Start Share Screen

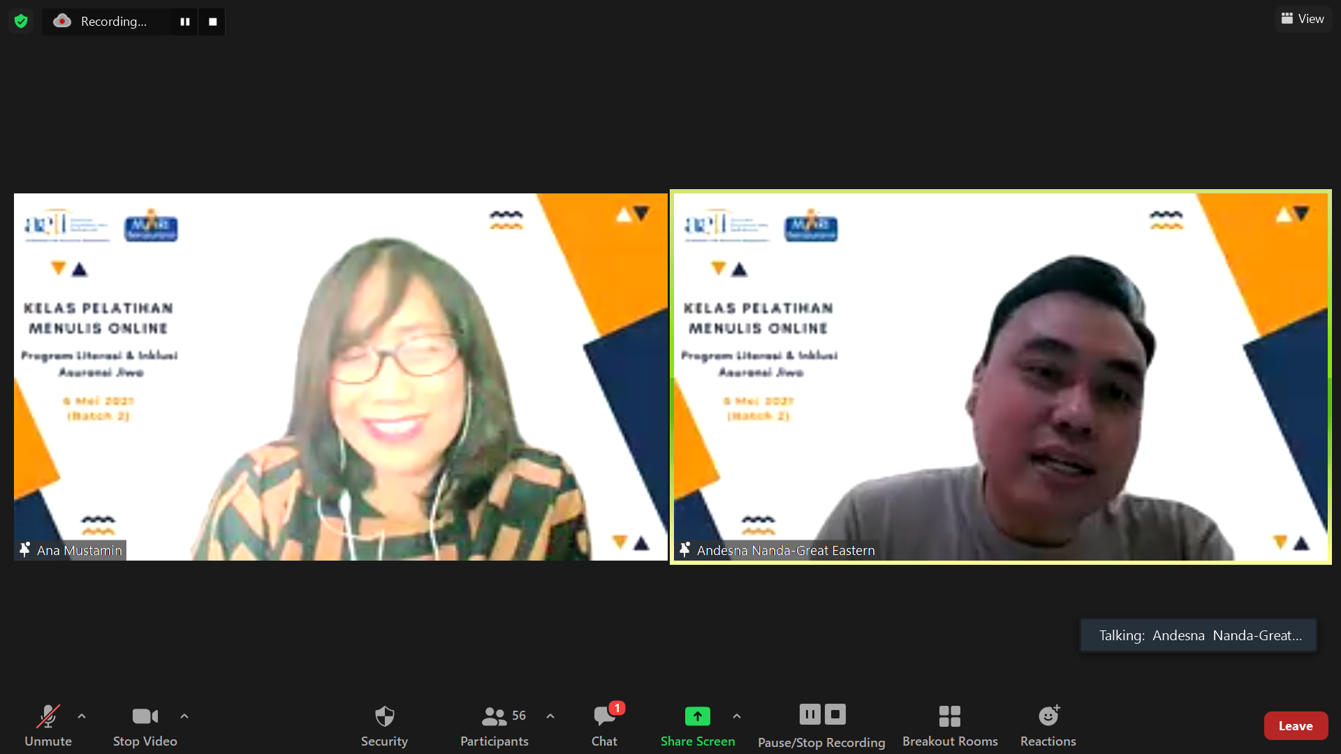698,725
